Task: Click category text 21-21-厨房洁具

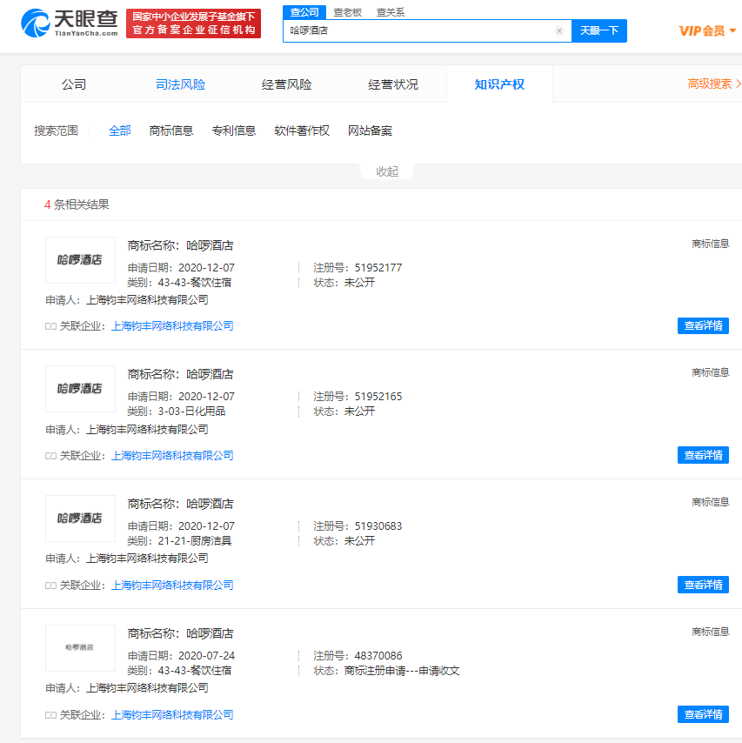Action: click(195, 540)
